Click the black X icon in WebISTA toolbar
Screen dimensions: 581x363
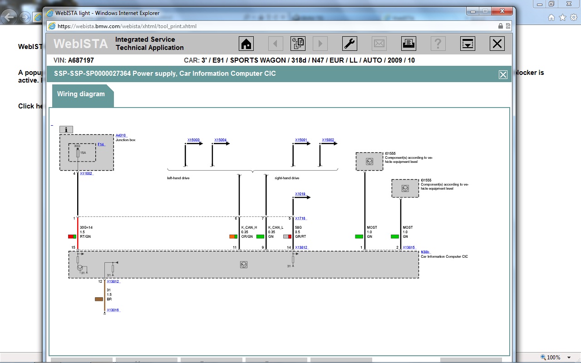tap(497, 44)
